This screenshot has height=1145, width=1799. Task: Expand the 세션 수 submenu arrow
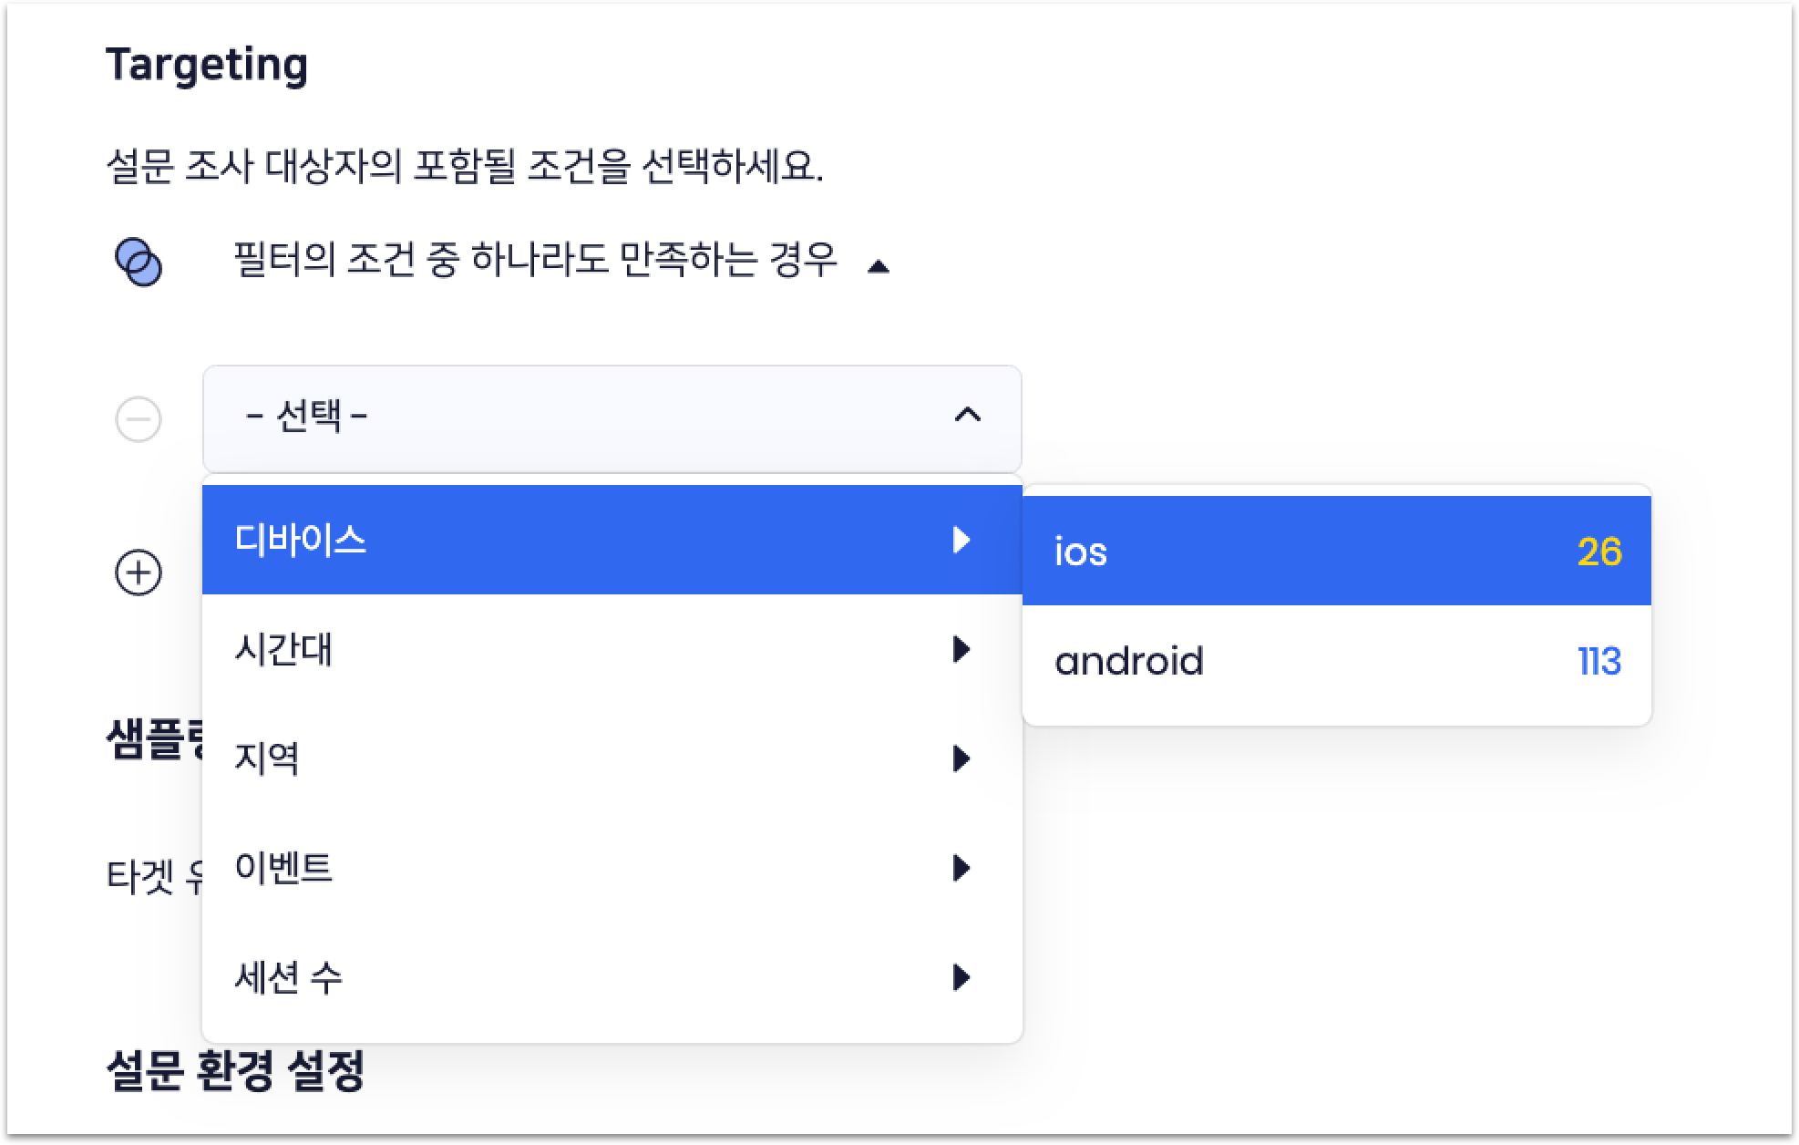click(961, 977)
